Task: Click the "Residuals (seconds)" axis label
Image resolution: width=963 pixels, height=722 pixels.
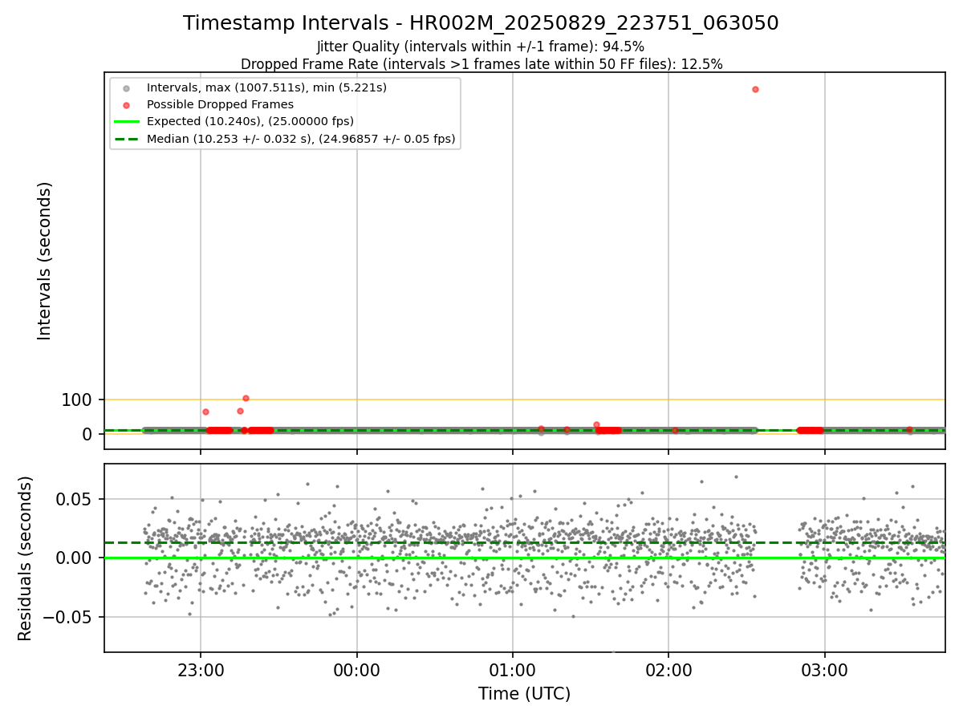Action: pyautogui.click(x=26, y=558)
